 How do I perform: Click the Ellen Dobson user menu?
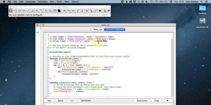(x=192, y=2)
